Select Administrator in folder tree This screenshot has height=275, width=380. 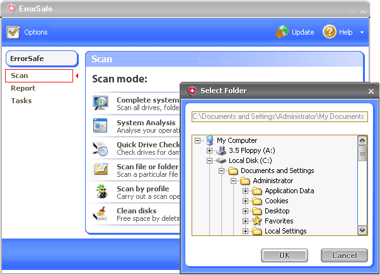[273, 181]
